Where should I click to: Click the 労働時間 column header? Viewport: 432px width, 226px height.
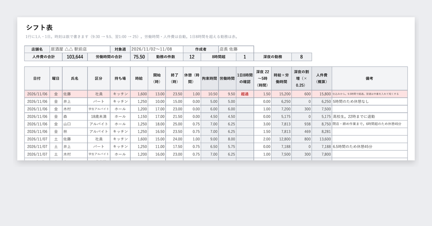(x=227, y=78)
